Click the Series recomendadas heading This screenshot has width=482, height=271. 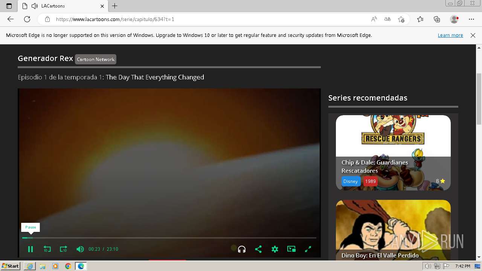(x=368, y=98)
